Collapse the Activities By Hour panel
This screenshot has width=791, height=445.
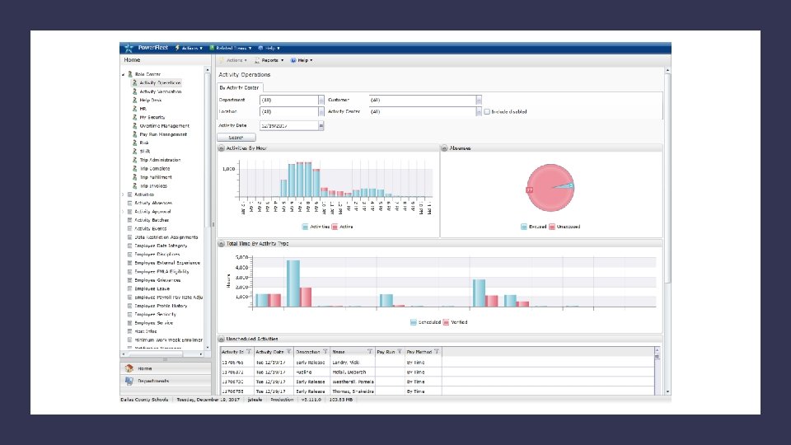tap(221, 148)
